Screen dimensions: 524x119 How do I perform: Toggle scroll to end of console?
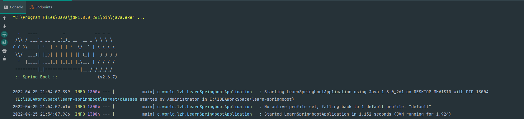(4, 42)
